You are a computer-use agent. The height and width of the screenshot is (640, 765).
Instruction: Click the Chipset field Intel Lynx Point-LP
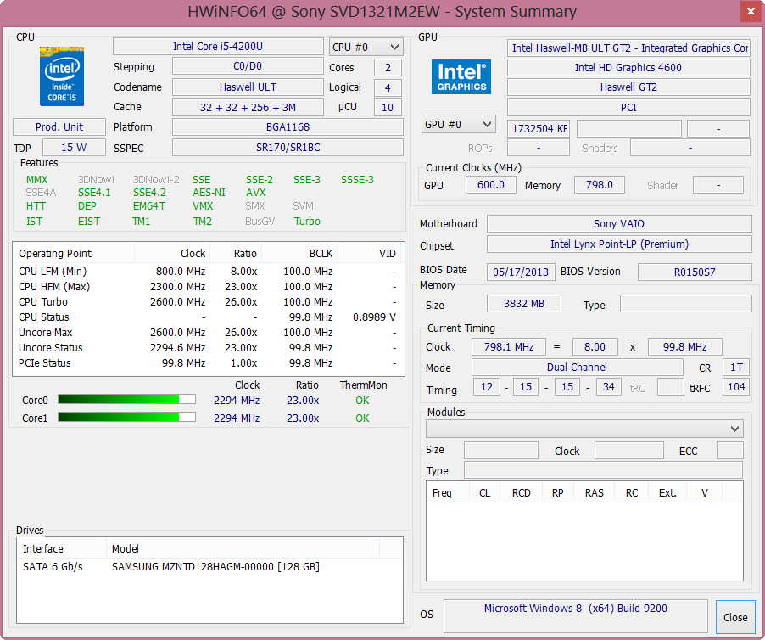[x=619, y=244]
